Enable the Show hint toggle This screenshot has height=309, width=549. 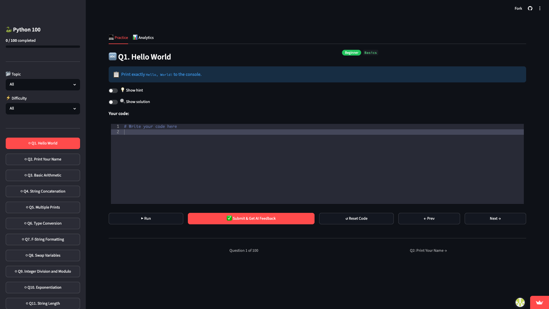point(113,91)
